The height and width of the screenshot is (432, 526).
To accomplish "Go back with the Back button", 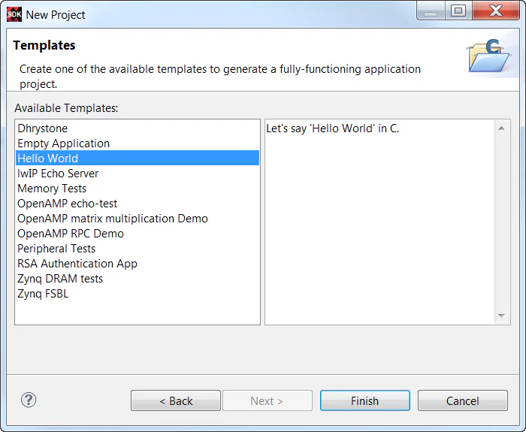I will [x=176, y=400].
